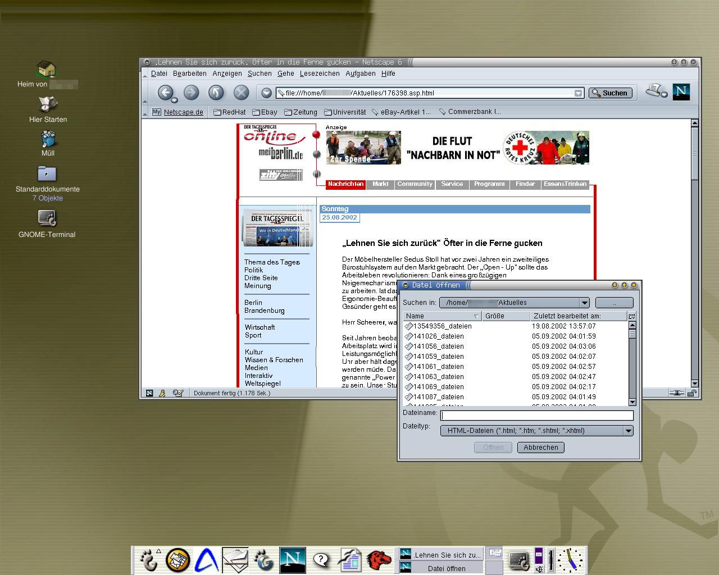Open the Hilfe menu
The image size is (719, 575).
tap(388, 74)
